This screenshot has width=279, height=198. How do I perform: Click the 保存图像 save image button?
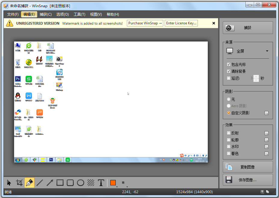point(248,180)
